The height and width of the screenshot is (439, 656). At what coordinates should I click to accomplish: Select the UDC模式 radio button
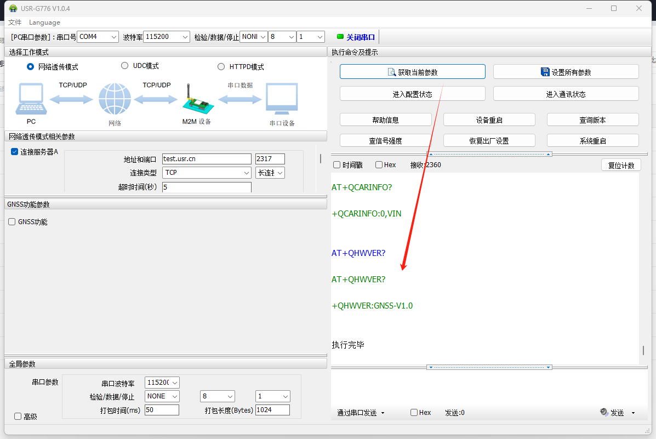tap(124, 66)
